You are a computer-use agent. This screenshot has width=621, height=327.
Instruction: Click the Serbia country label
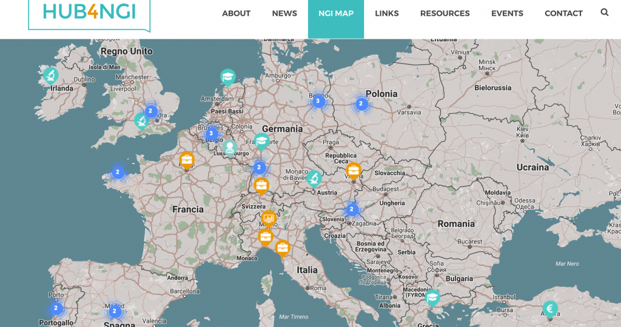click(x=406, y=253)
